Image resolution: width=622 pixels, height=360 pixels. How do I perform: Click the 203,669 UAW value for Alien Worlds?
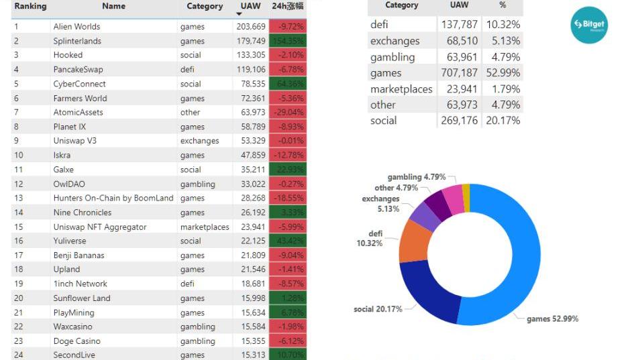(251, 27)
